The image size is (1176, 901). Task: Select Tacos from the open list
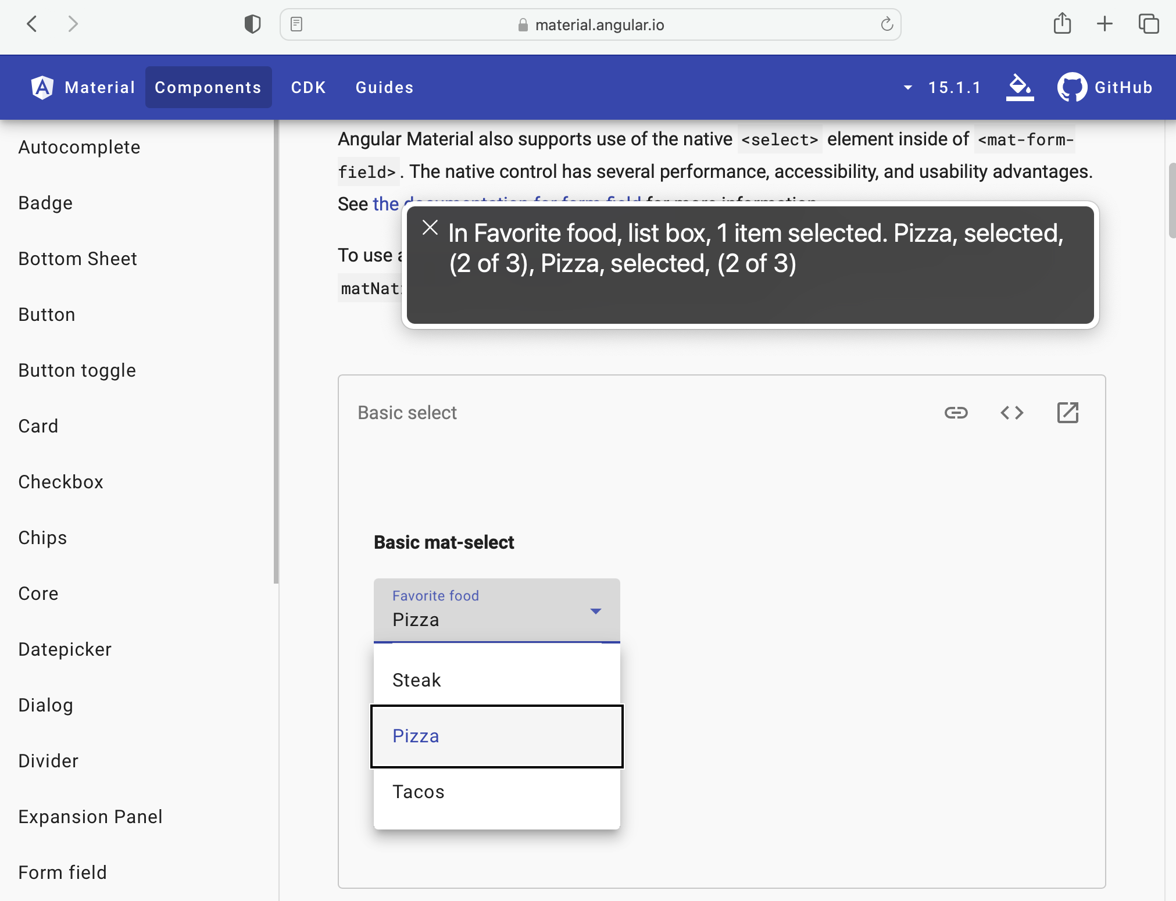click(418, 791)
